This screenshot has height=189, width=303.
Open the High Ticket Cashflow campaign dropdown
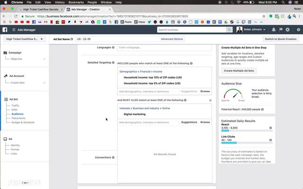pyautogui.click(x=25, y=39)
